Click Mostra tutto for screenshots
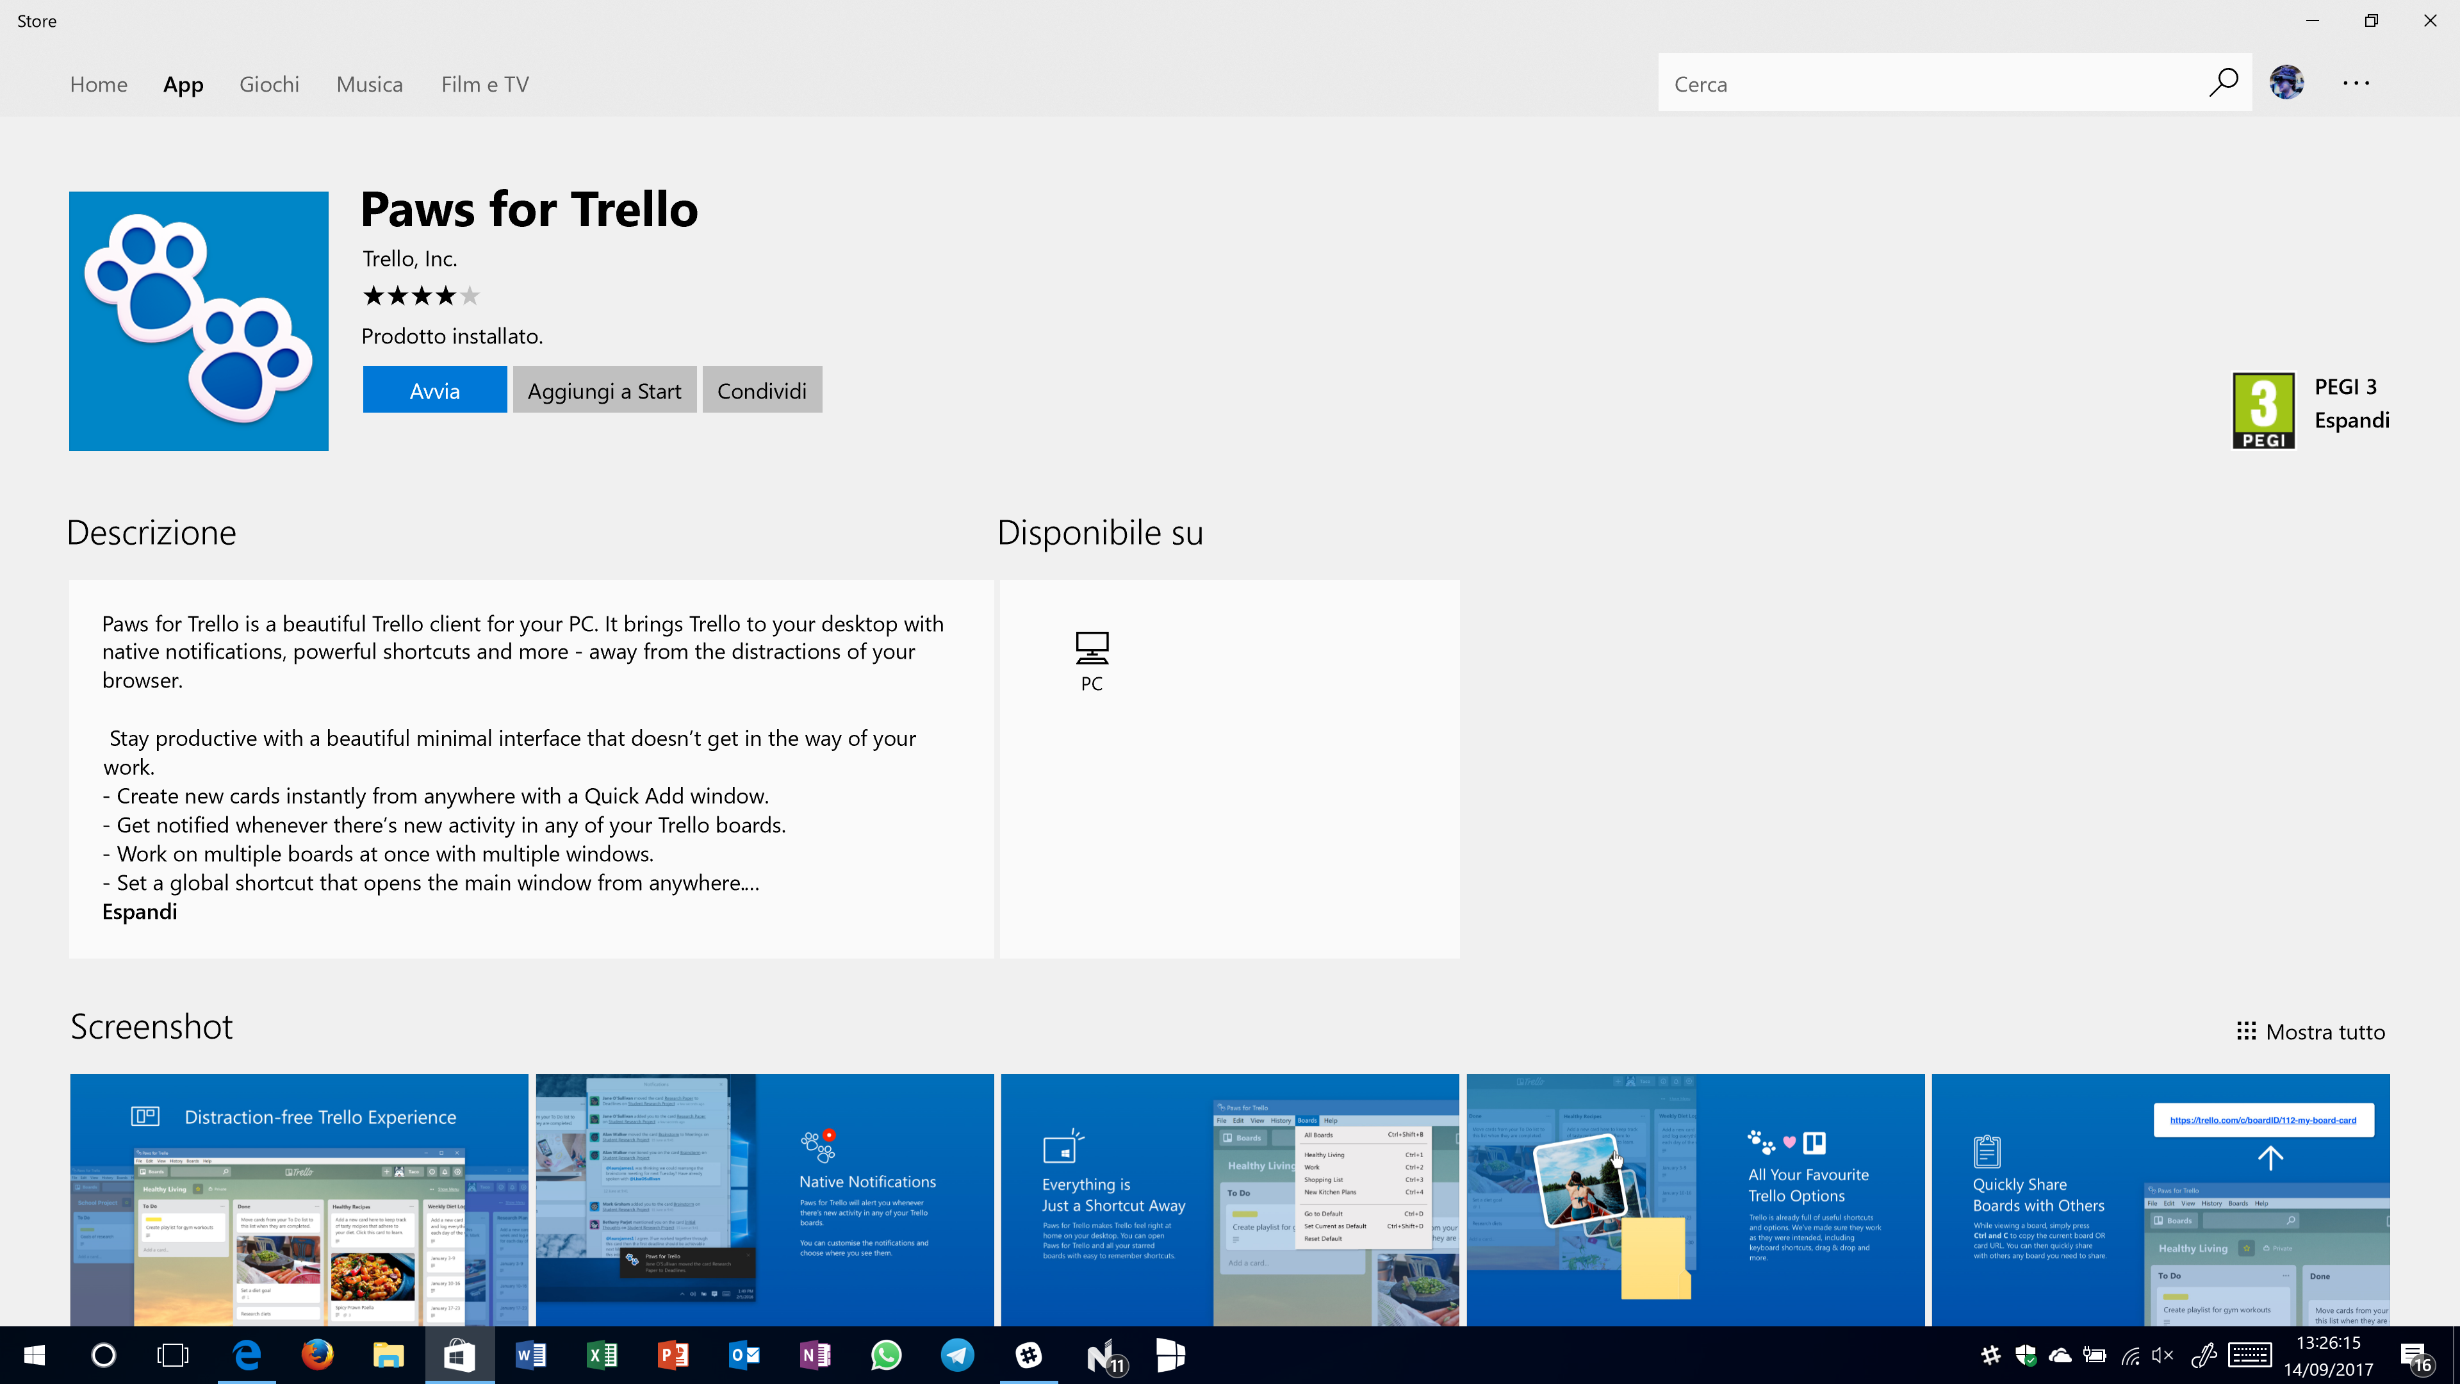The height and width of the screenshot is (1384, 2460). (2311, 1032)
